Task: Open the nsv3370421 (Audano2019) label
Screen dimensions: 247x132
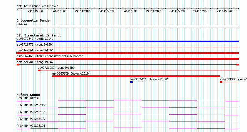Action: click(x=149, y=79)
